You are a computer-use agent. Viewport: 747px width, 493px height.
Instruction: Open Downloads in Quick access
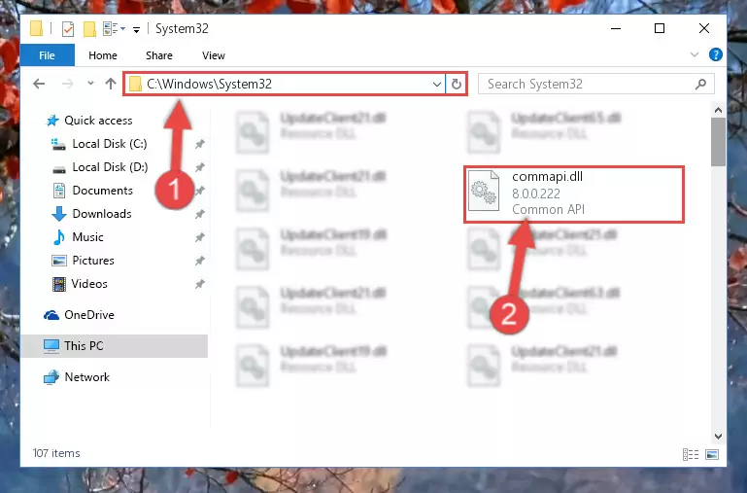(x=102, y=214)
